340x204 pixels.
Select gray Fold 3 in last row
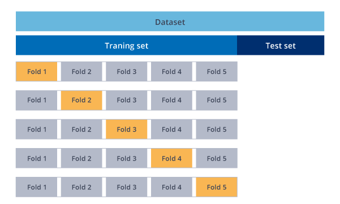coord(126,187)
